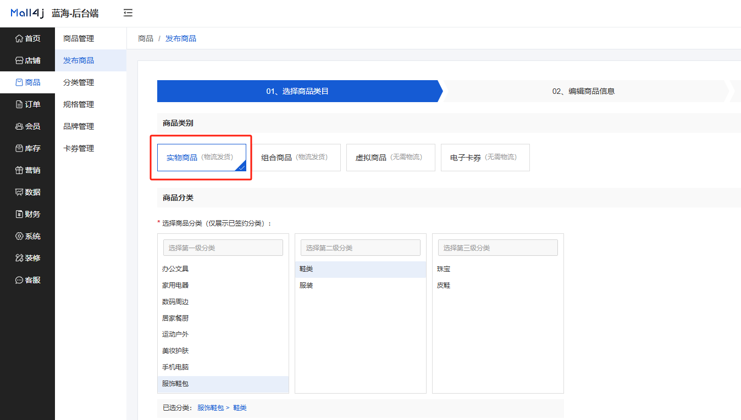
Task: Choose 数码周边 first-level category
Action: pos(223,302)
